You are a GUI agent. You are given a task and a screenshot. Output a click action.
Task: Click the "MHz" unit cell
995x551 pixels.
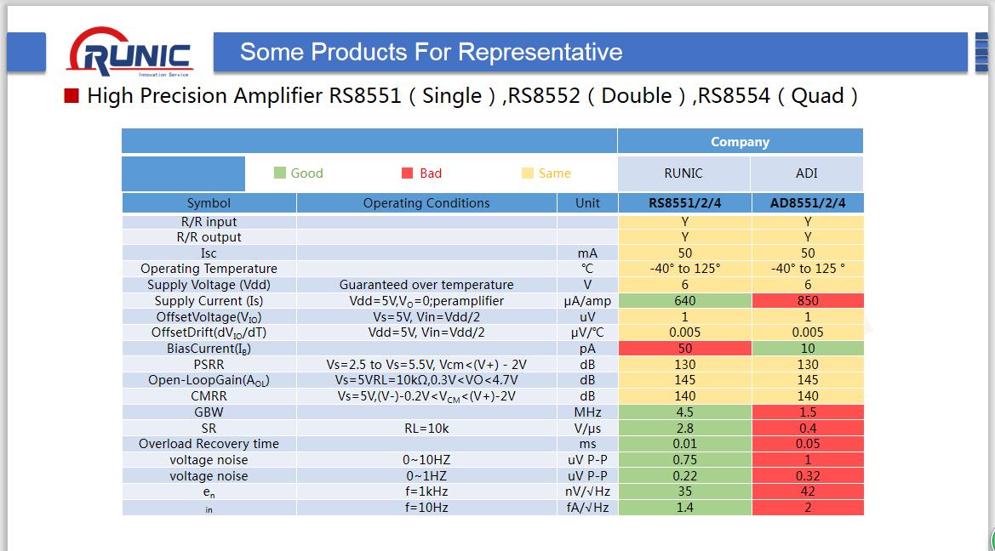(x=587, y=412)
